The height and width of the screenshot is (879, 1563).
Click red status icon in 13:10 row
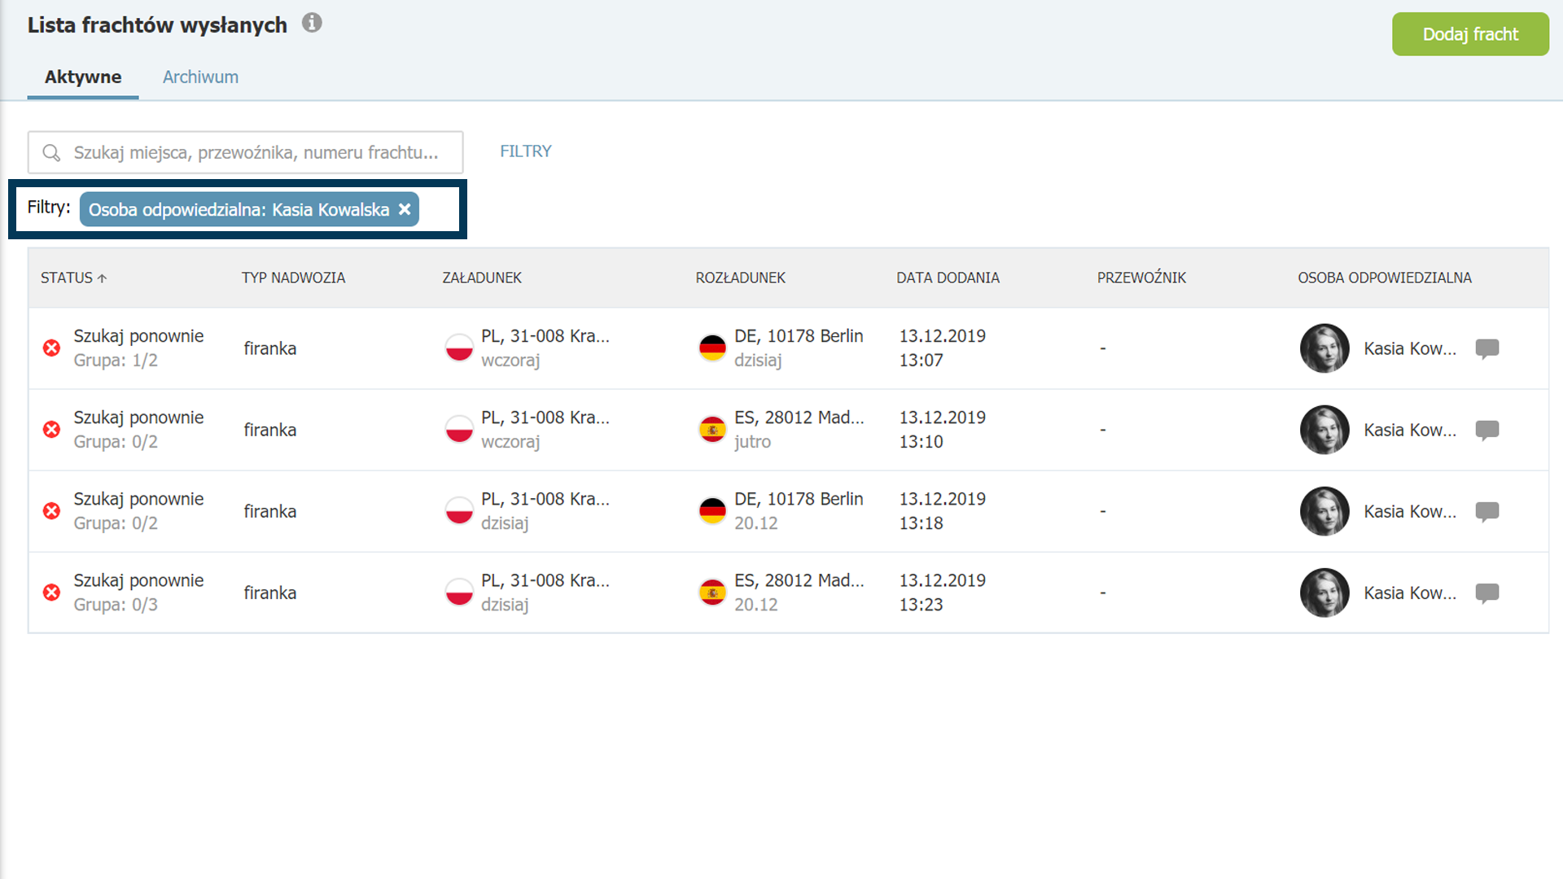pos(51,430)
